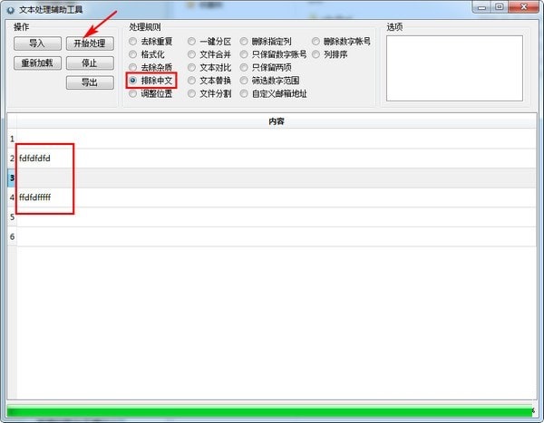Close the 文本处理辅助工具 window

click(x=524, y=7)
